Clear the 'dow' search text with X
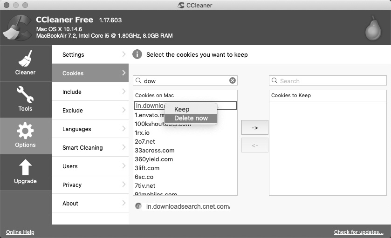 point(233,80)
